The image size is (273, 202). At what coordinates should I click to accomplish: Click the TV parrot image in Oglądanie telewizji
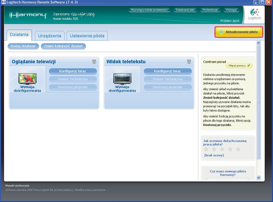[27, 79]
